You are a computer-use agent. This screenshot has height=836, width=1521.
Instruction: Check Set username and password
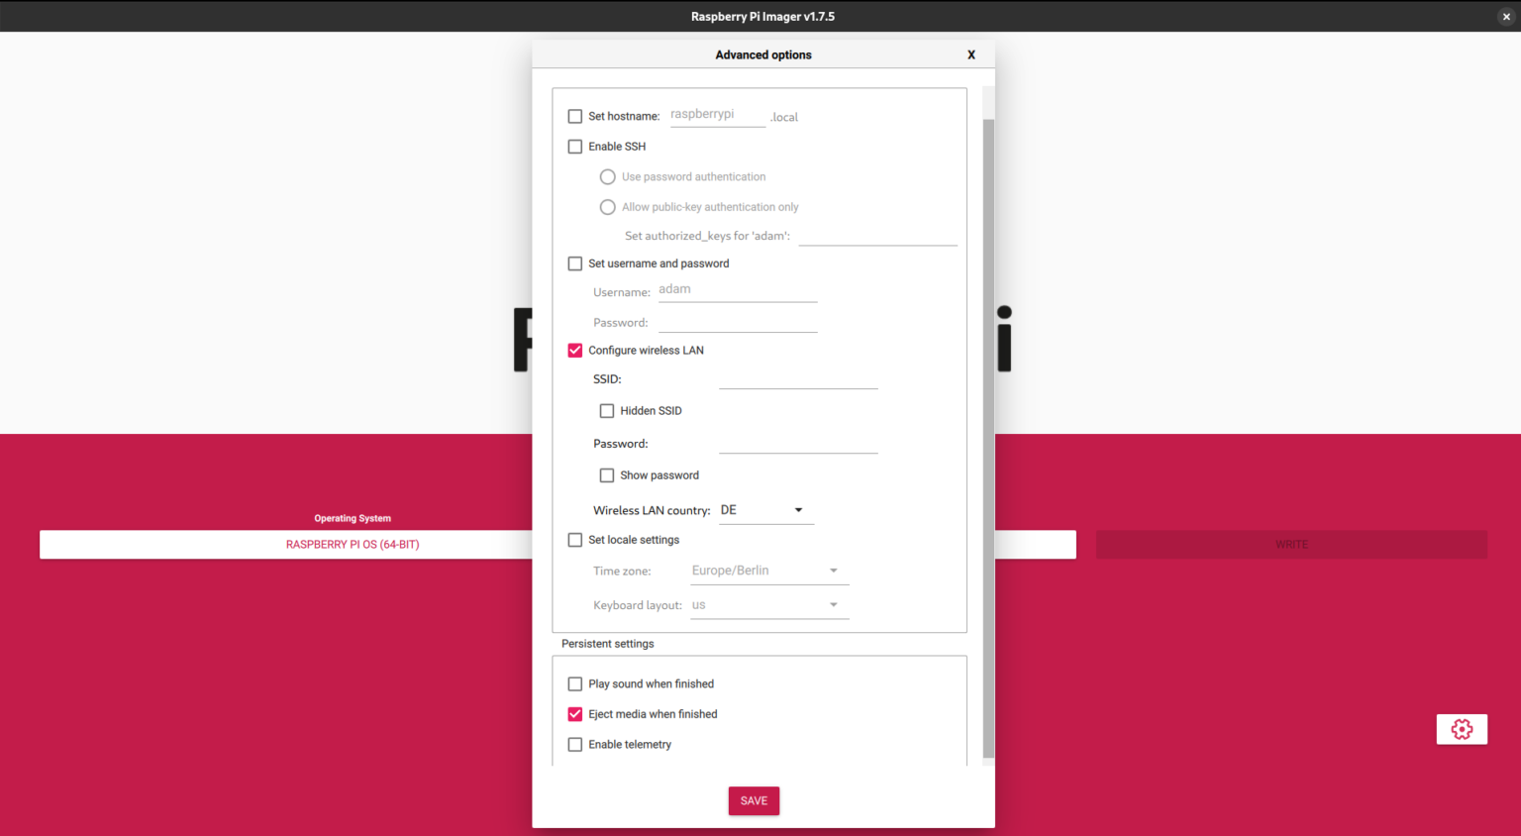(x=575, y=263)
